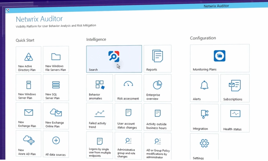This screenshot has width=268, height=161.
Task: Click the Visibility Platform subtitle text
Action: point(56,26)
